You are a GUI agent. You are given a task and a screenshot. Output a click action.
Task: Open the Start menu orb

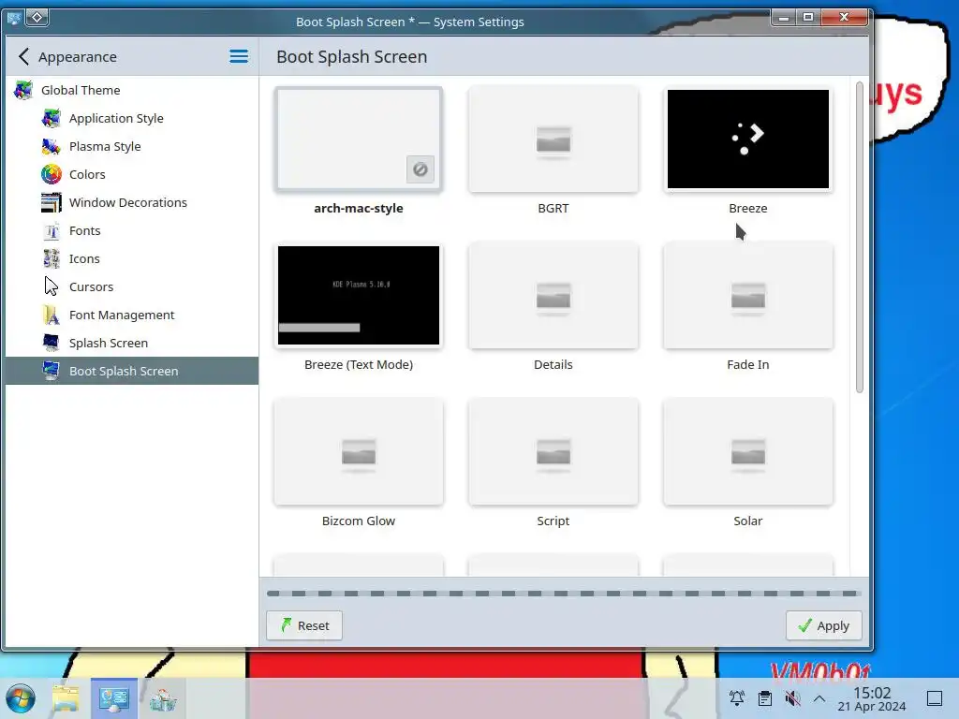[21, 698]
